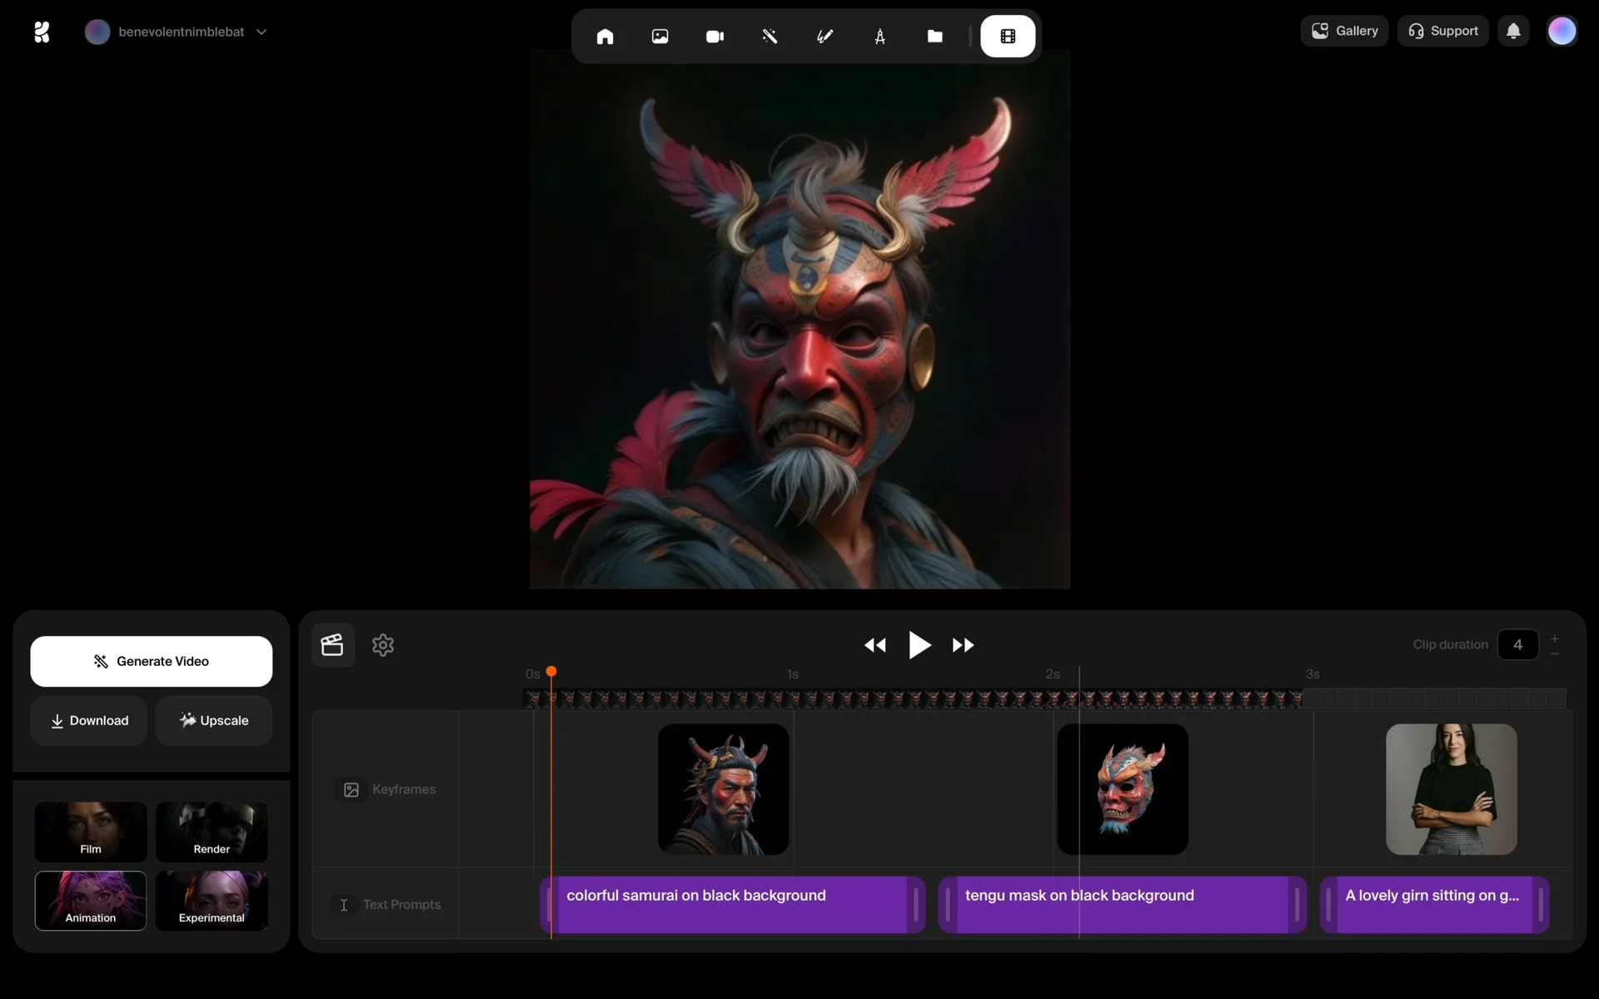Select the Image generation tool icon
The width and height of the screenshot is (1599, 999).
[660, 37]
